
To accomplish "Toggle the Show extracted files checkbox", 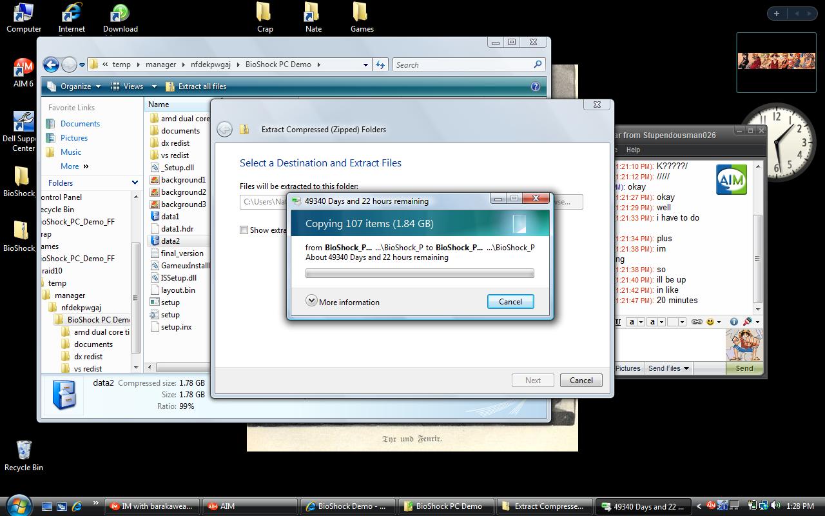I will [244, 230].
